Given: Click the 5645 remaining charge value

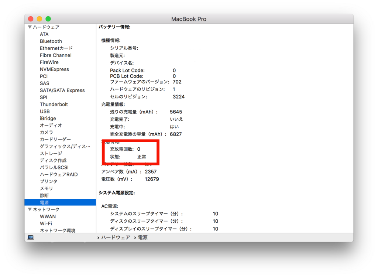Looking at the screenshot, I should click(176, 112).
